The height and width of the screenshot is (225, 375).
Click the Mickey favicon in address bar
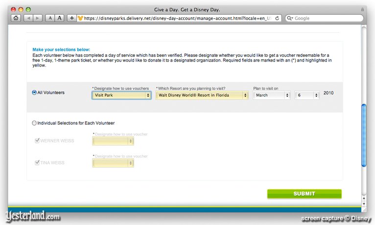80,18
